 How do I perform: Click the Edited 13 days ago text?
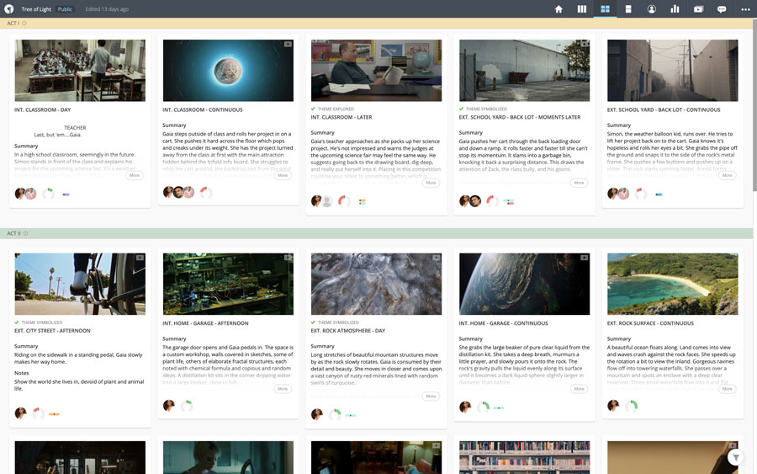pos(107,9)
